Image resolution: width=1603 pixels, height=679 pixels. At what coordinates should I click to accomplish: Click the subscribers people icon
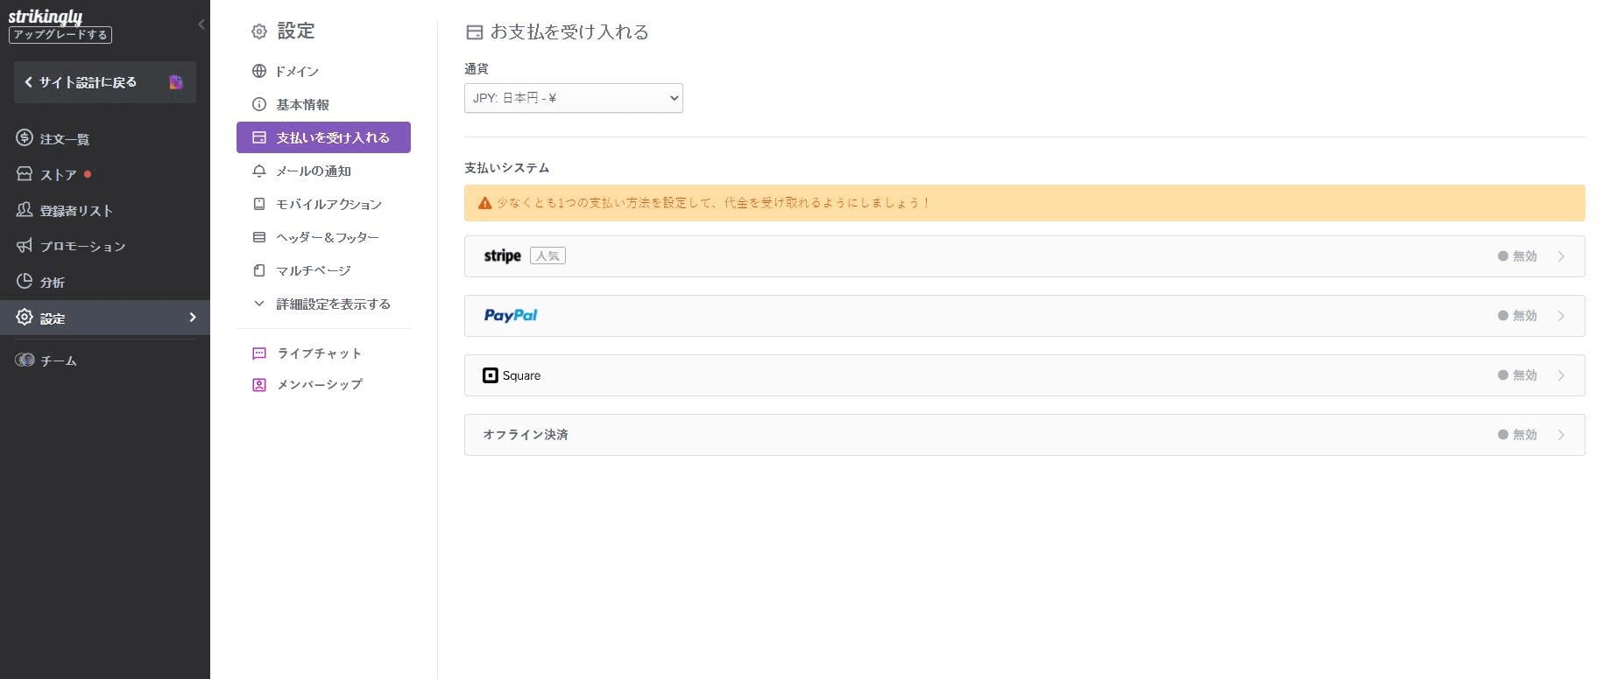pos(25,210)
